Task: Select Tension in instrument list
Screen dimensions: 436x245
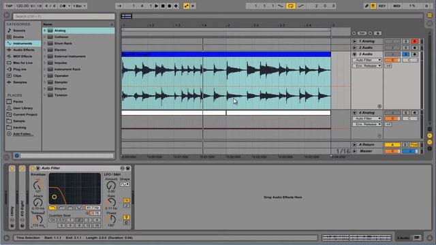Action: 61,95
